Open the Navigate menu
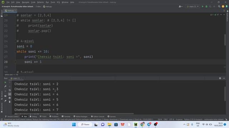The image size is (229, 128). 25,2
